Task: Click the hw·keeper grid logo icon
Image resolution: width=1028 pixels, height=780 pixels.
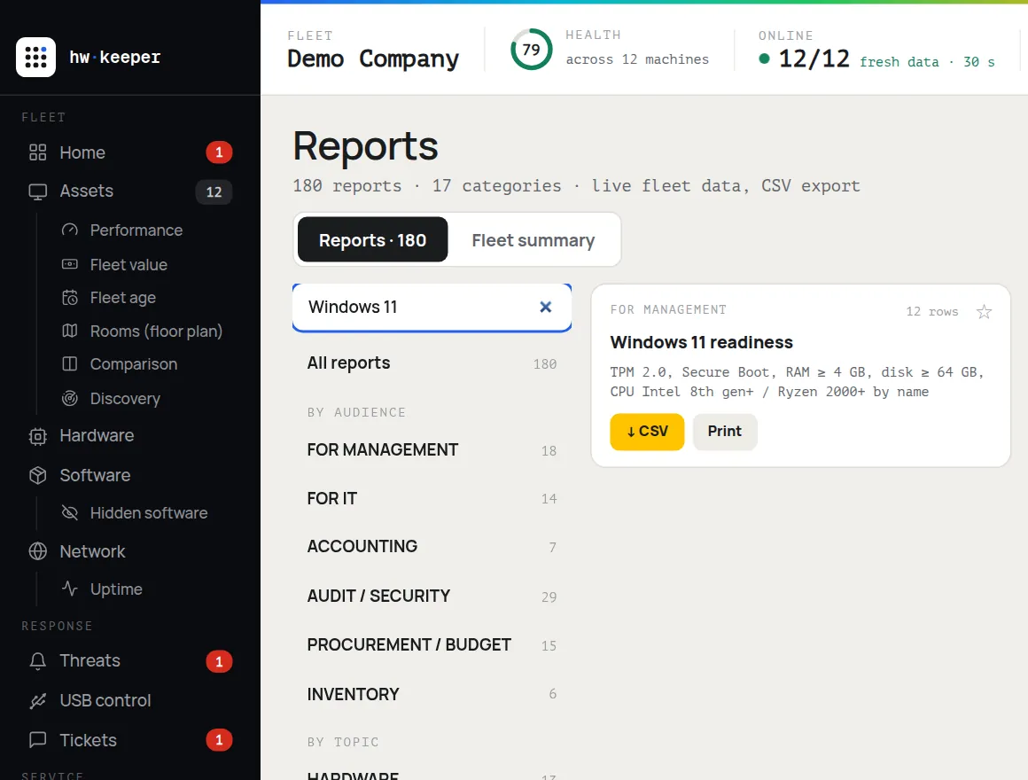Action: click(x=35, y=57)
